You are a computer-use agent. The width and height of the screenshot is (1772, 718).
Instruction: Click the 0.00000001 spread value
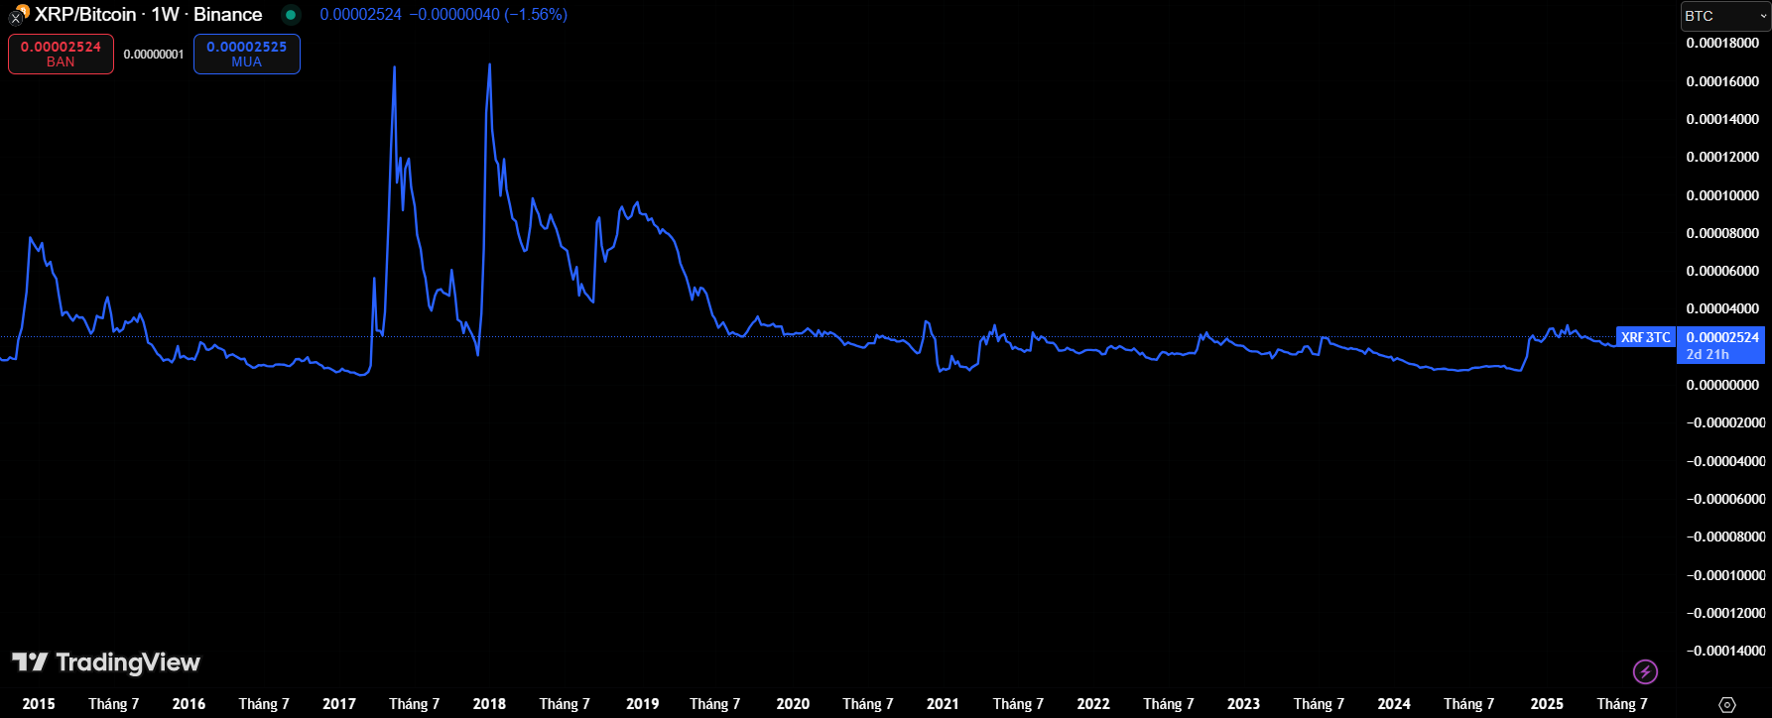click(x=154, y=55)
